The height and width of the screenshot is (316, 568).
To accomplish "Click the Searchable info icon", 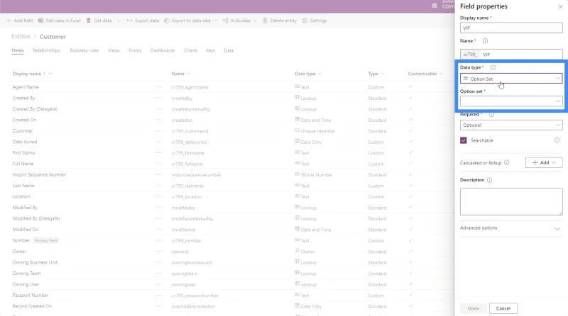I will [557, 140].
